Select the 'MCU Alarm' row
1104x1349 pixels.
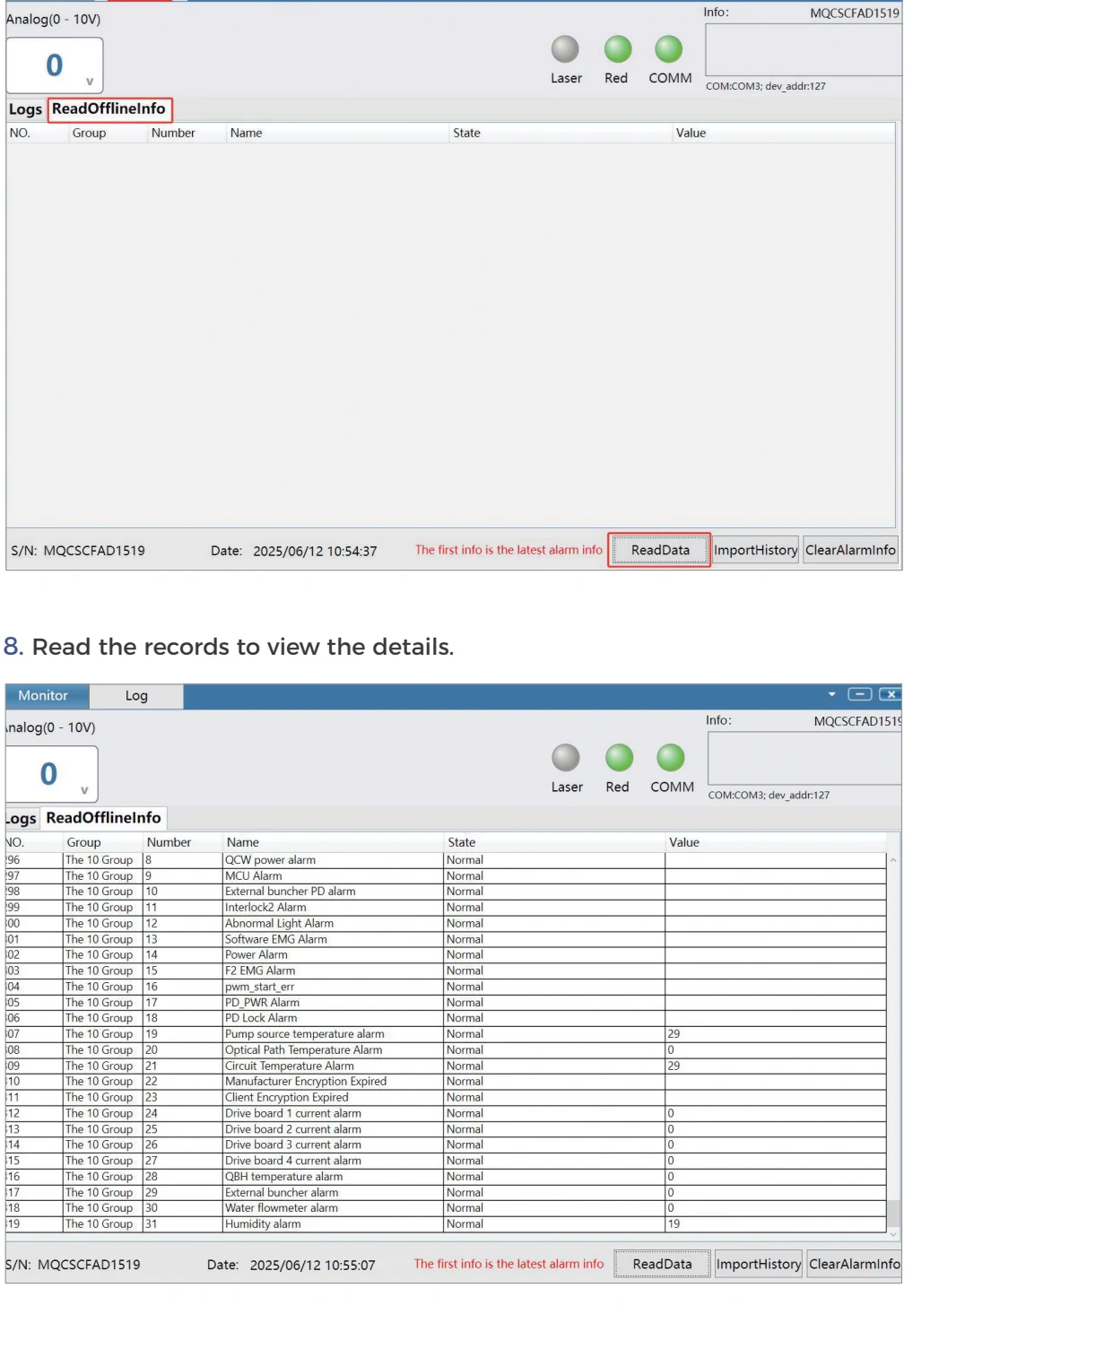point(446,876)
